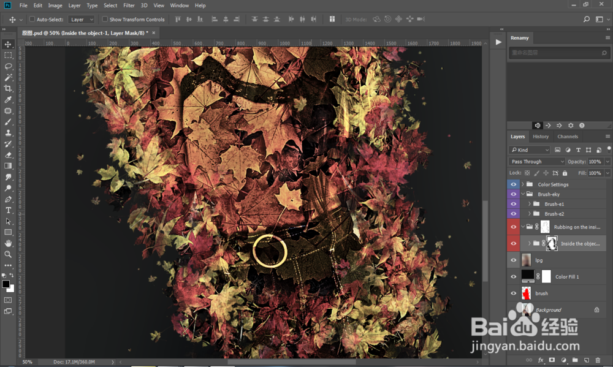Create new adjustment layer icon

click(x=563, y=360)
